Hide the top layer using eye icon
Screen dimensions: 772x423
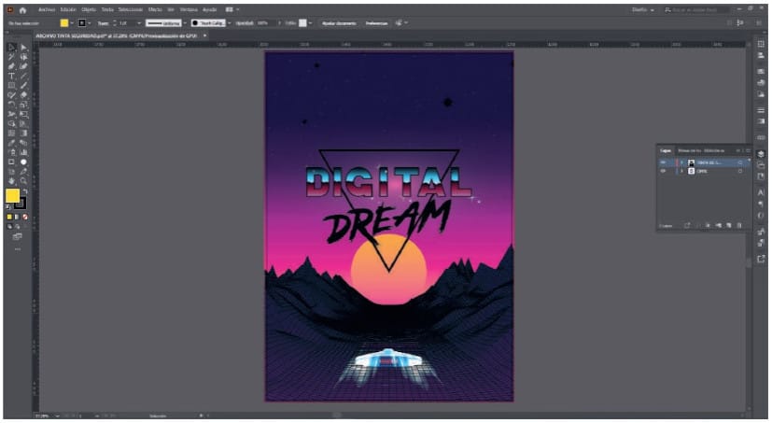click(x=663, y=162)
